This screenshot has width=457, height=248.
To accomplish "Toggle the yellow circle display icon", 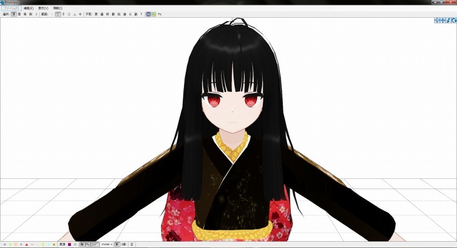I will [54, 245].
